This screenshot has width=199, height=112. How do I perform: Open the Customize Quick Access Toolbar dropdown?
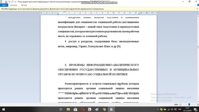[x=15, y=2]
